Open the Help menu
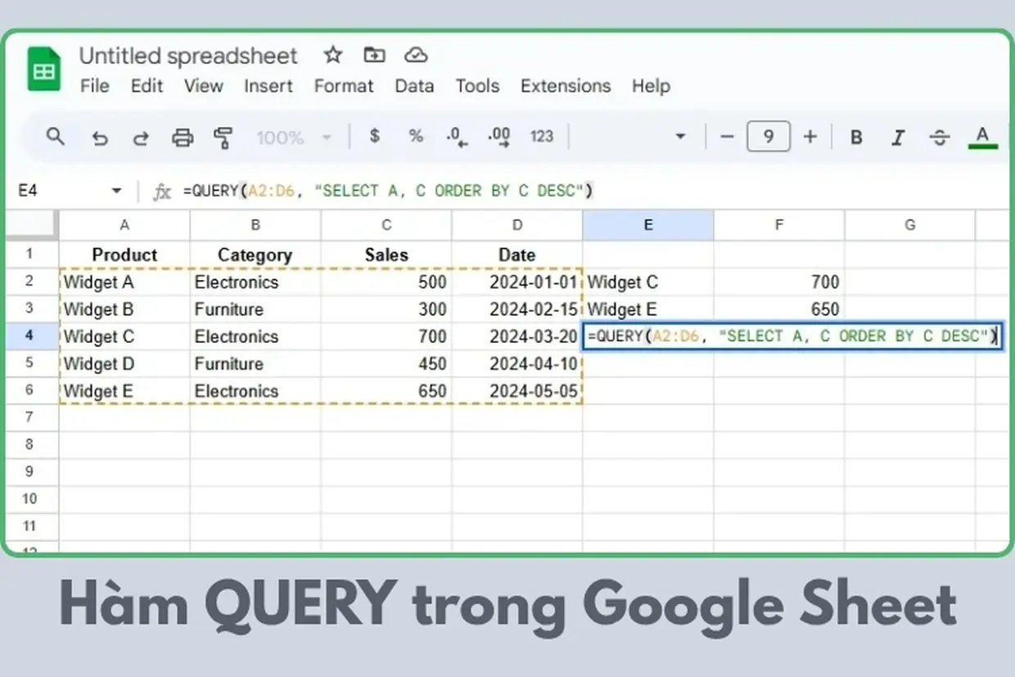This screenshot has height=677, width=1015. coord(651,86)
